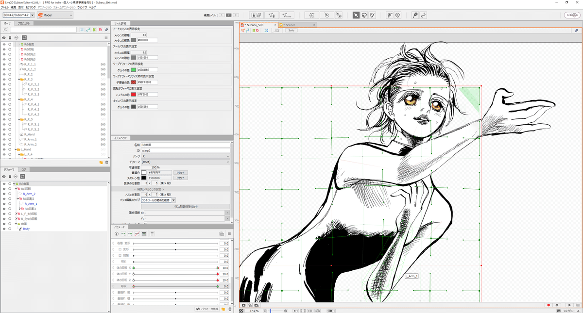Collapse Rの回転2 in Deformer panel
The image size is (583, 313).
click(18, 198)
